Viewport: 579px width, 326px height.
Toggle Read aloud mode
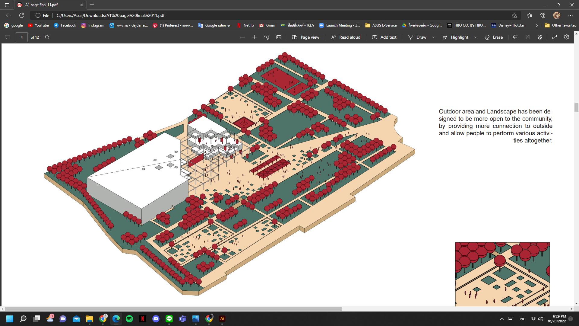point(346,37)
